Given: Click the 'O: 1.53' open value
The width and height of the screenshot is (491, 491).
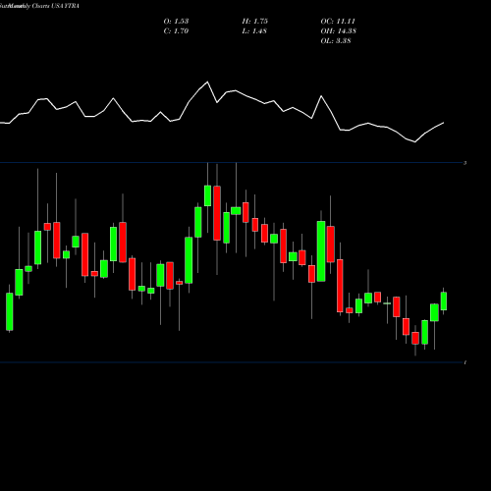Looking at the screenshot, I should coord(176,22).
